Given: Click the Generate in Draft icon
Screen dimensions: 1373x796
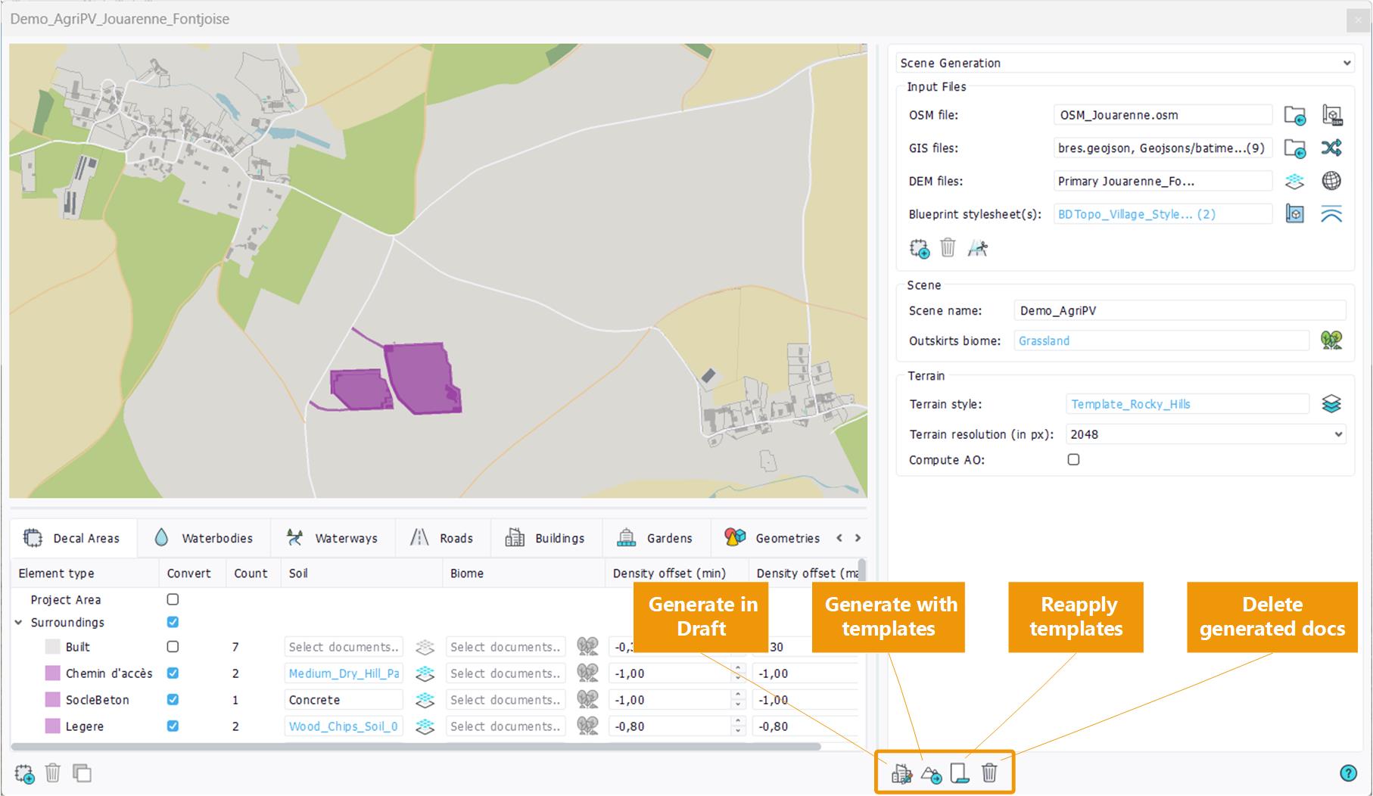Looking at the screenshot, I should tap(901, 773).
